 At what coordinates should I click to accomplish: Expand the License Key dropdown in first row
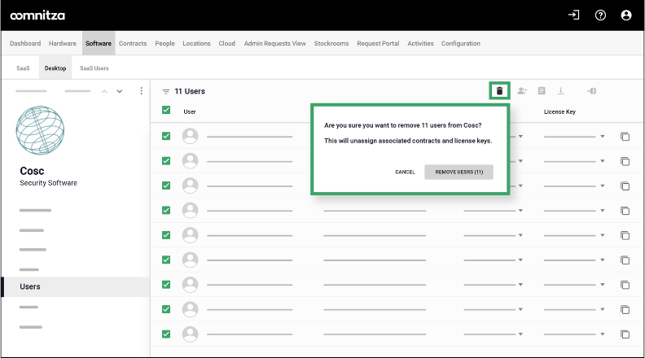(x=603, y=137)
